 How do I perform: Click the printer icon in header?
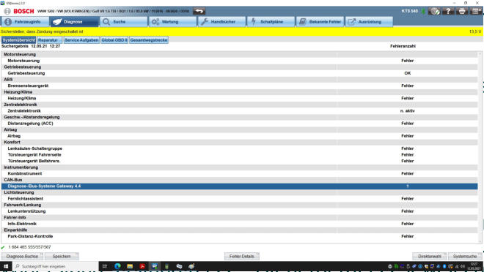point(462,12)
